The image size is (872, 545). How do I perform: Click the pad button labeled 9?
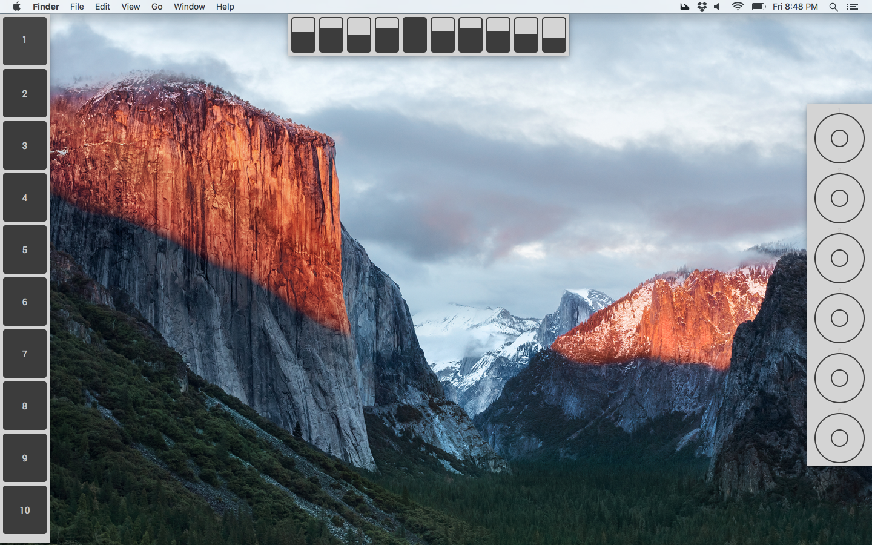(25, 458)
